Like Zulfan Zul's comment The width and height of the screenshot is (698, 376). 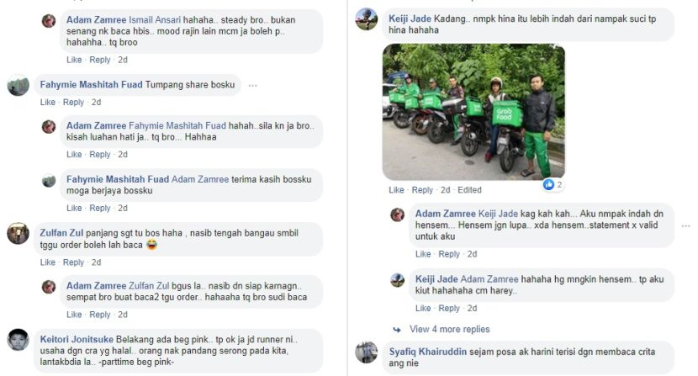pyautogui.click(x=48, y=262)
